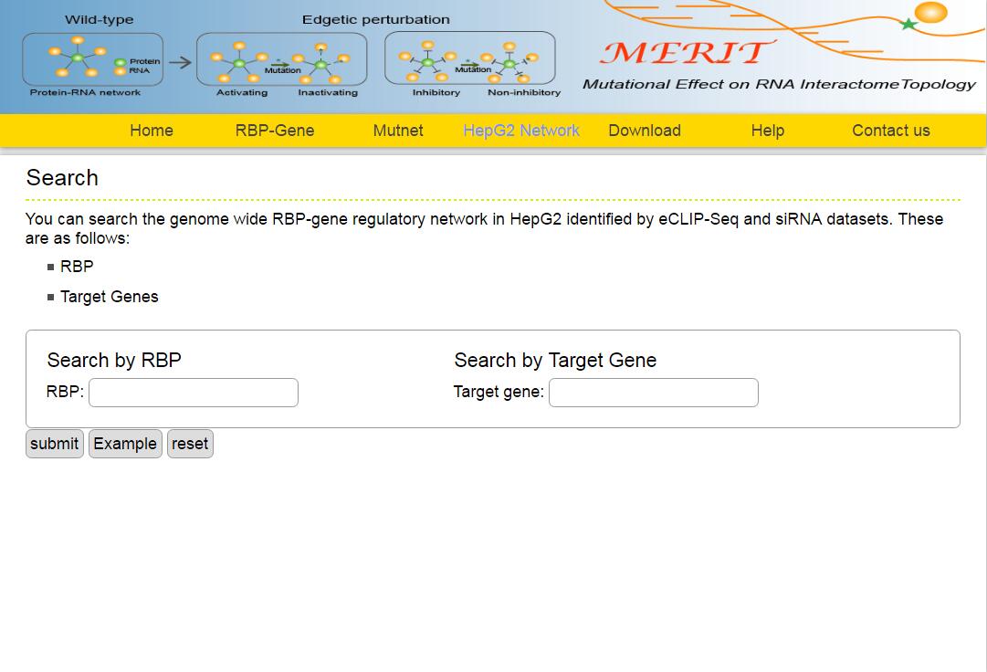This screenshot has width=987, height=672.
Task: Go to the RBP-Gene section
Action: pos(275,131)
